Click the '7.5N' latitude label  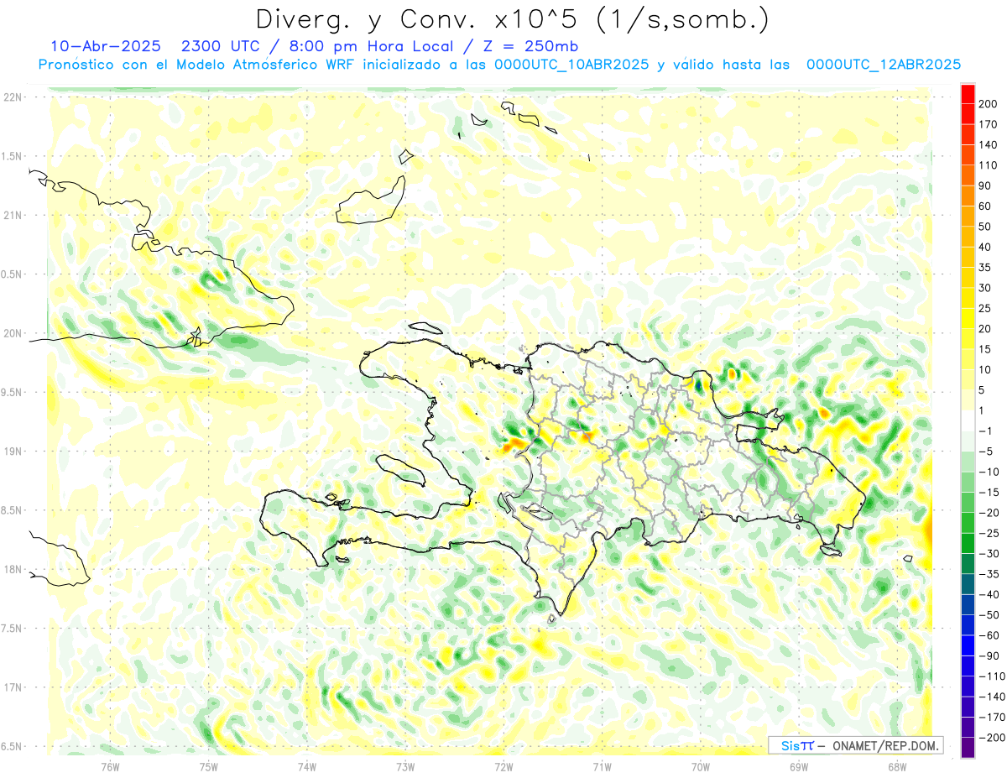point(13,628)
